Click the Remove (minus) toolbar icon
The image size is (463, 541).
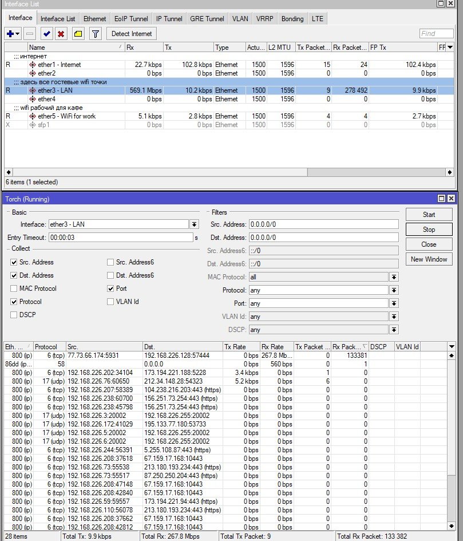pos(31,34)
